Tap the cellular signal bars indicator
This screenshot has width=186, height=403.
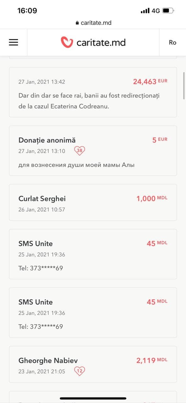click(145, 11)
